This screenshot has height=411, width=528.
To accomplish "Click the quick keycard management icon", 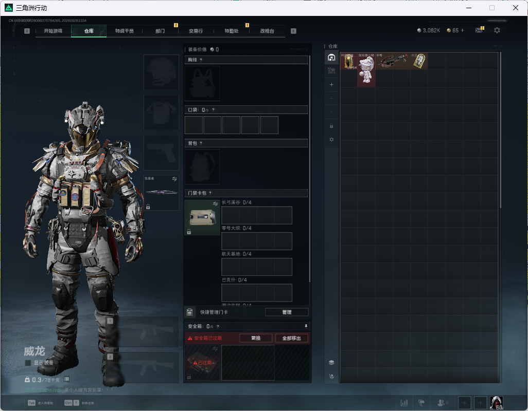I will tap(189, 312).
